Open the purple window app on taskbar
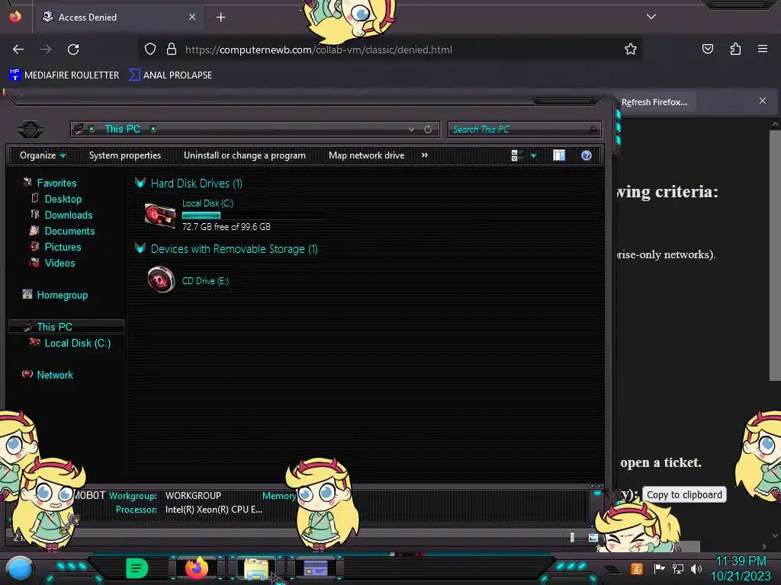781x585 pixels. pos(316,568)
